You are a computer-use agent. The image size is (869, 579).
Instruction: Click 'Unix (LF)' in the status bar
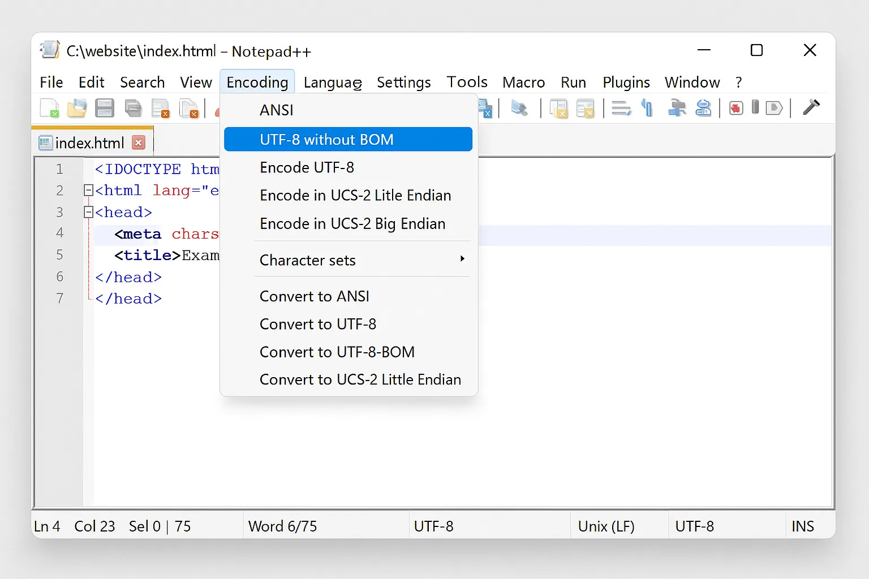tap(606, 526)
